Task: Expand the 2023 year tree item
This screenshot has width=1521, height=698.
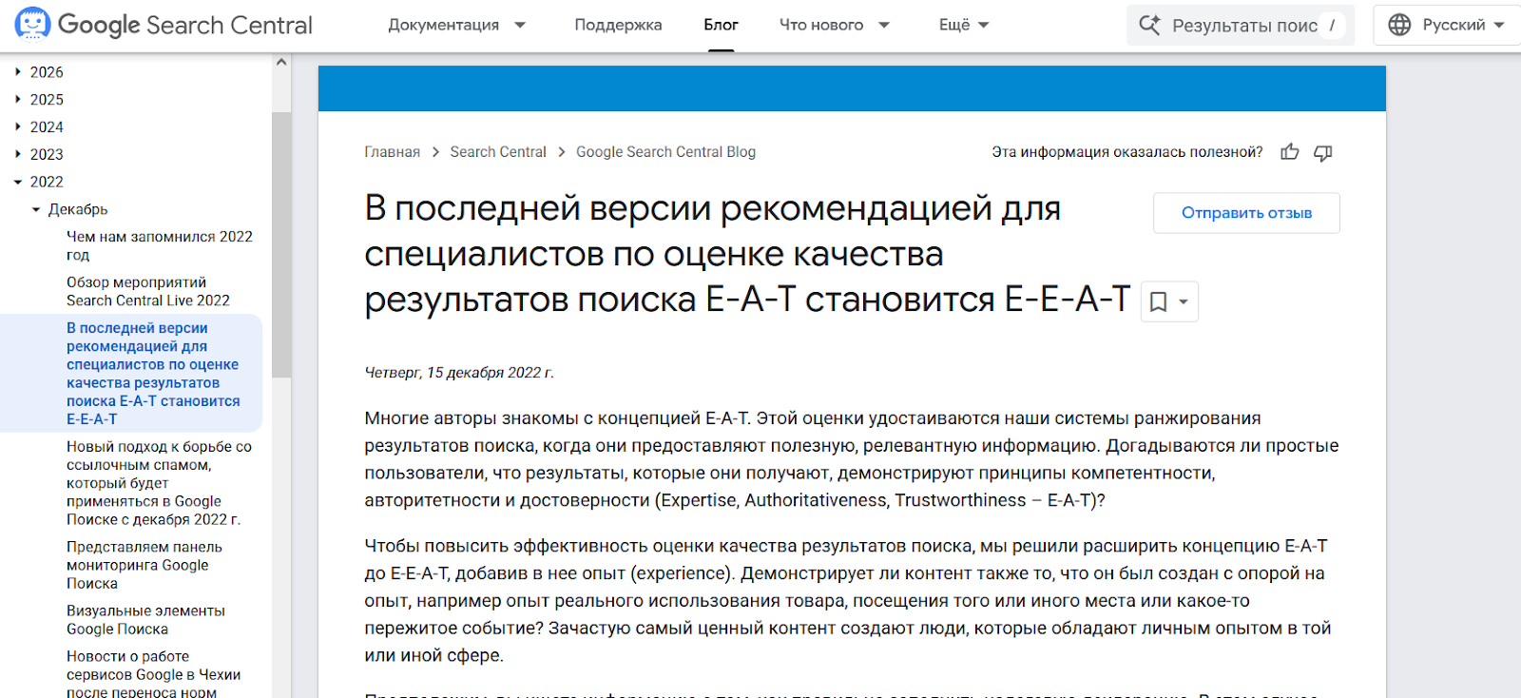Action: pos(18,154)
